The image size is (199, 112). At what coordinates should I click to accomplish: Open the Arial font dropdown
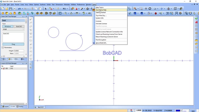pyautogui.click(x=13, y=29)
